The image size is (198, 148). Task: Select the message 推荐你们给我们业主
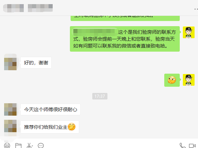(x=50, y=127)
